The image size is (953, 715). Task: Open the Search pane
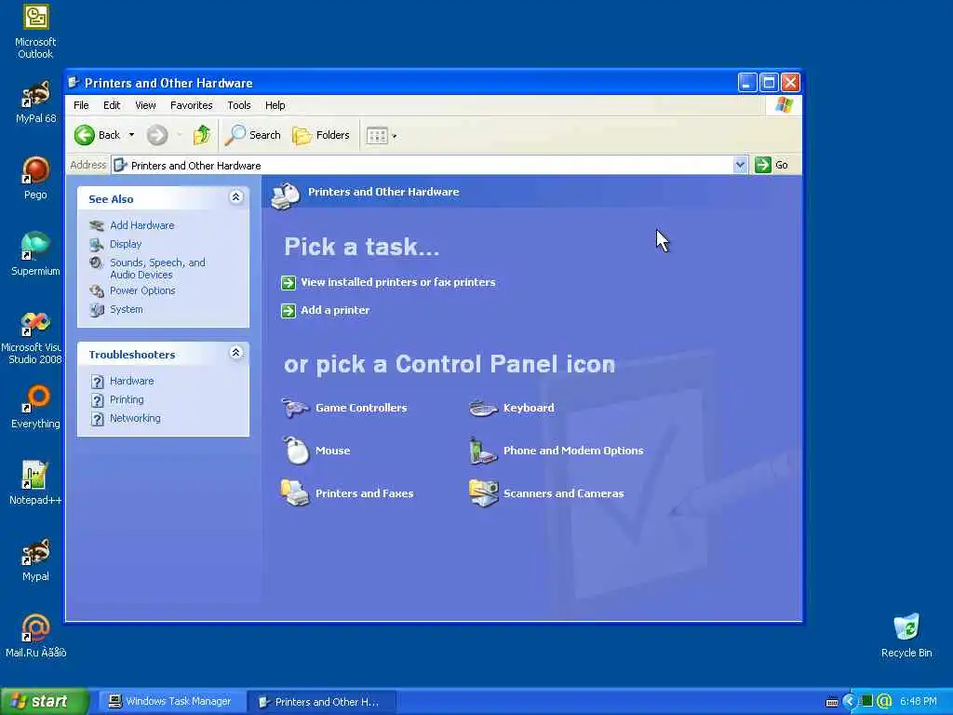click(x=253, y=135)
